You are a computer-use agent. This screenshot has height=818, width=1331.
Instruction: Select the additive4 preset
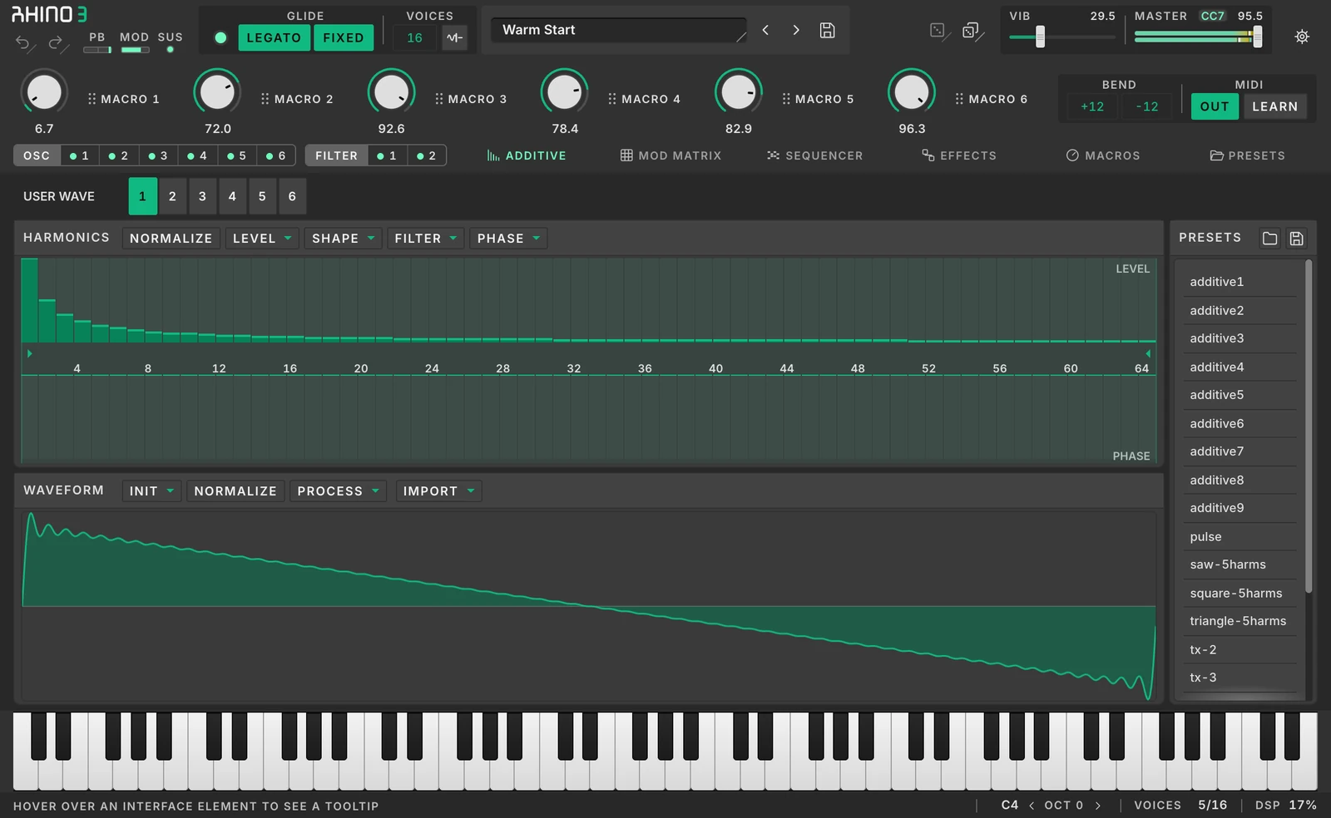[x=1239, y=367]
